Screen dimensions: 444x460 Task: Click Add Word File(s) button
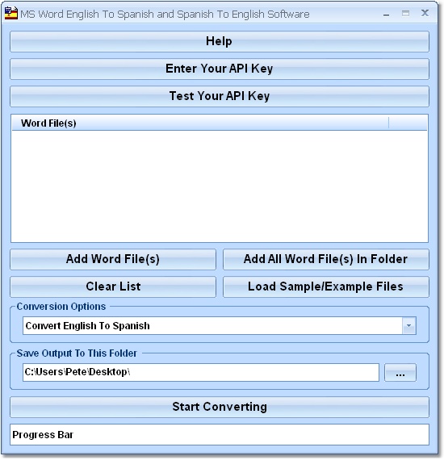pyautogui.click(x=113, y=259)
